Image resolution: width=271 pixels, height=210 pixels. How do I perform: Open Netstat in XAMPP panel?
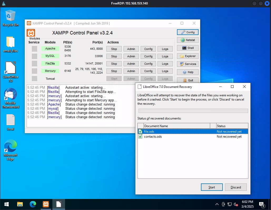(188, 40)
